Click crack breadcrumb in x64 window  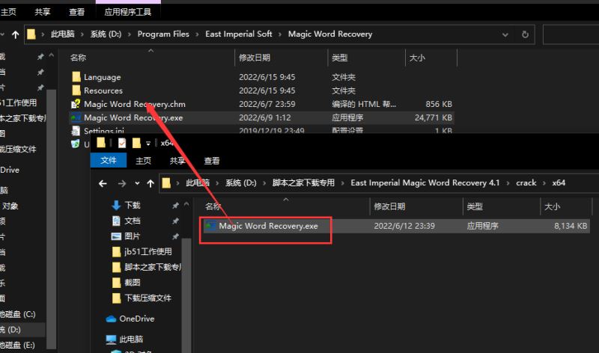526,183
